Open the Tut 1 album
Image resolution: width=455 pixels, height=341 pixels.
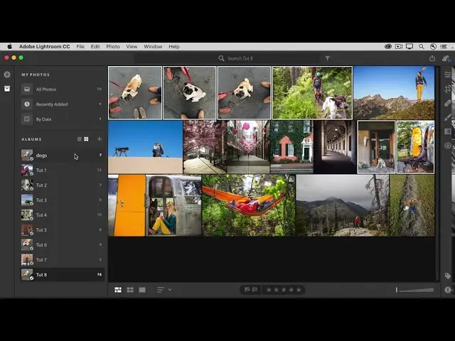pos(62,170)
